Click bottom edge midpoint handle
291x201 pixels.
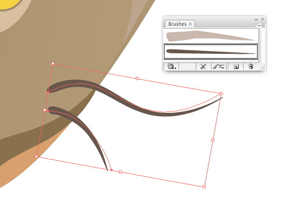point(120,172)
